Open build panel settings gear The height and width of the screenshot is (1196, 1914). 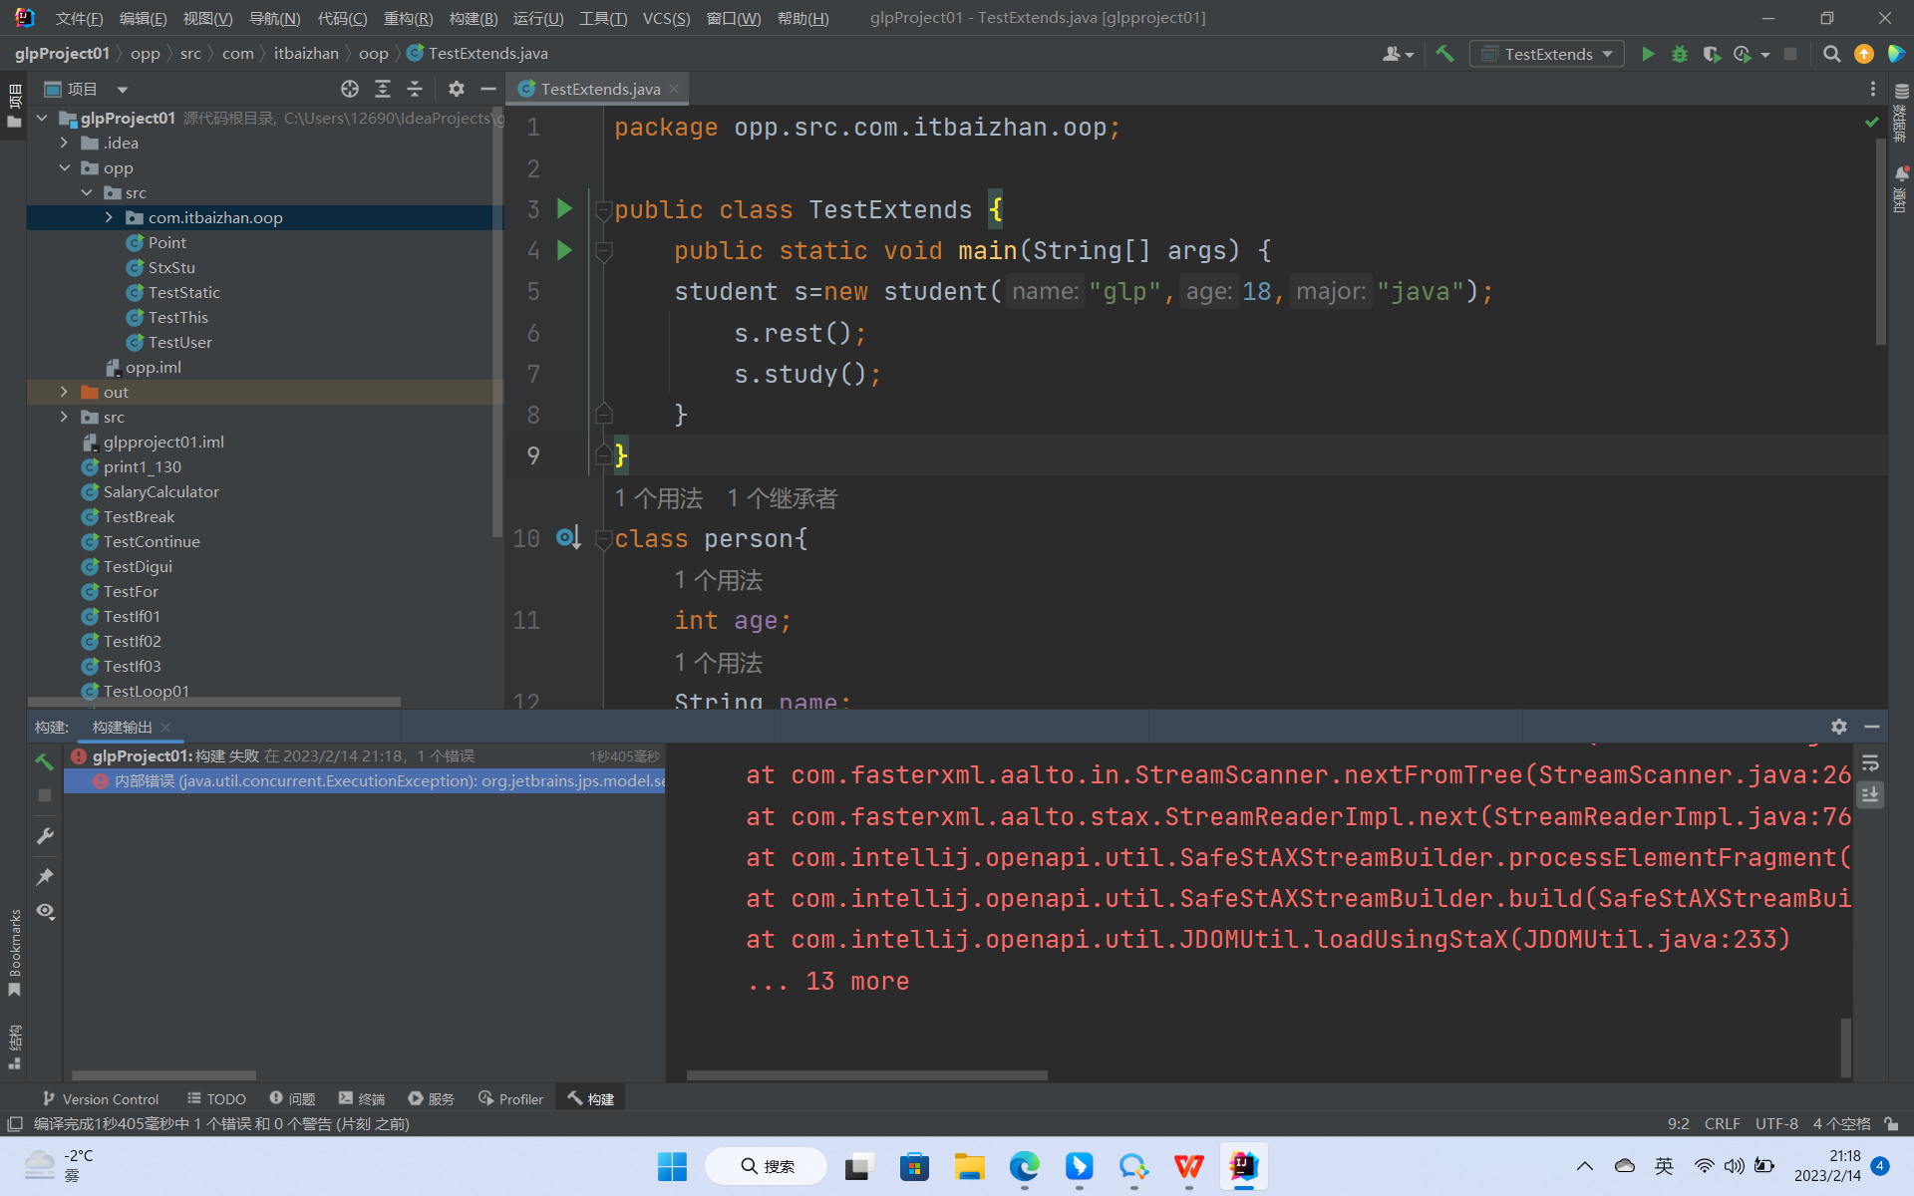[1839, 727]
